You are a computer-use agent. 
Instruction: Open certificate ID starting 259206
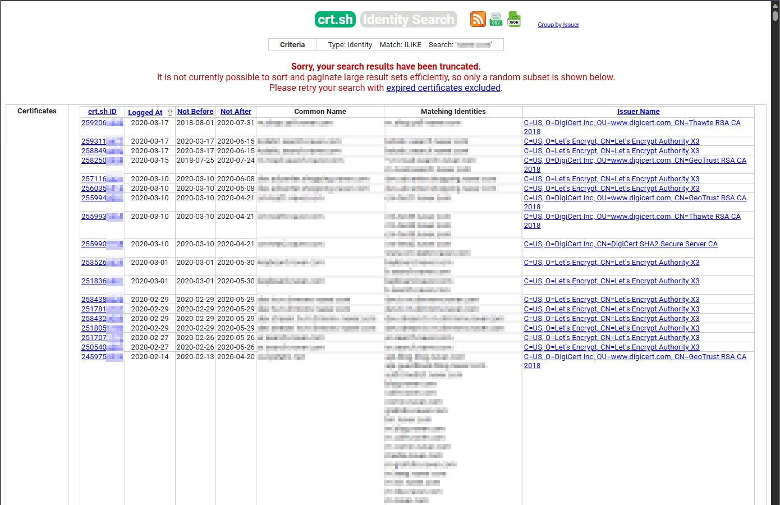tap(102, 123)
